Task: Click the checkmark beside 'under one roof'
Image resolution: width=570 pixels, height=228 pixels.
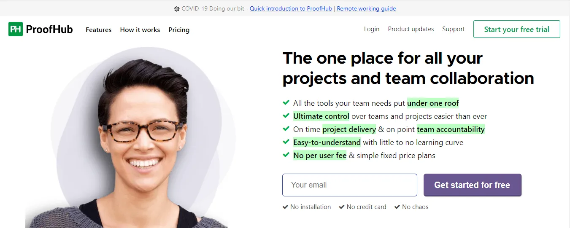Action: click(x=286, y=102)
